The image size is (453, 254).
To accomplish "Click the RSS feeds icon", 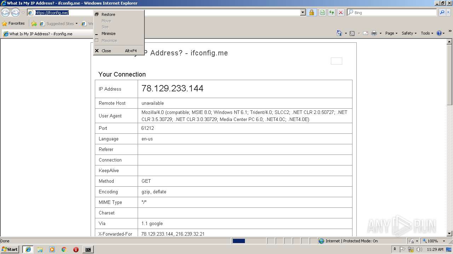I will click(x=352, y=33).
